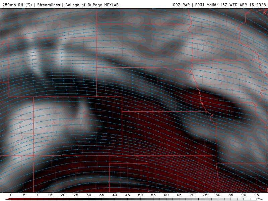268x201 pixels.
Task: Click the white high-end color bar arrow
Action: tap(260, 199)
